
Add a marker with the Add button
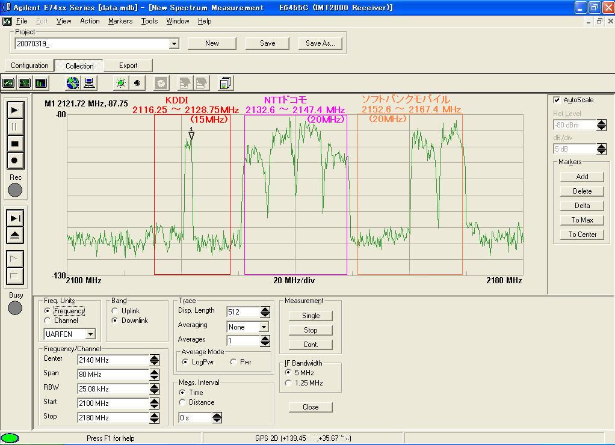pos(582,177)
